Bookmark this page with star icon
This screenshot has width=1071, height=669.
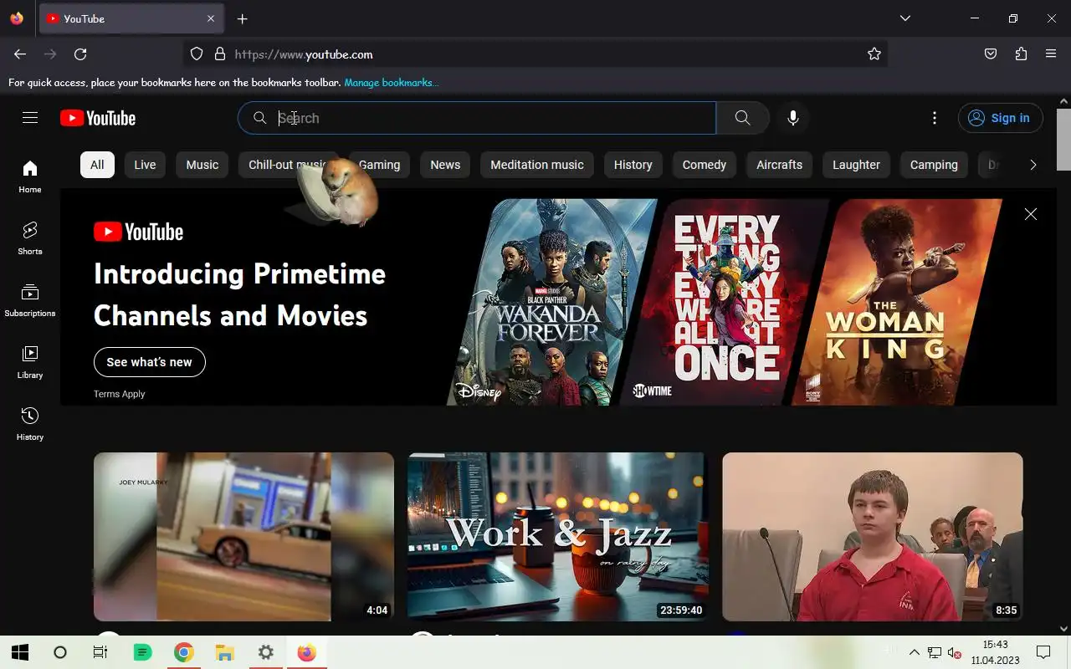874,54
